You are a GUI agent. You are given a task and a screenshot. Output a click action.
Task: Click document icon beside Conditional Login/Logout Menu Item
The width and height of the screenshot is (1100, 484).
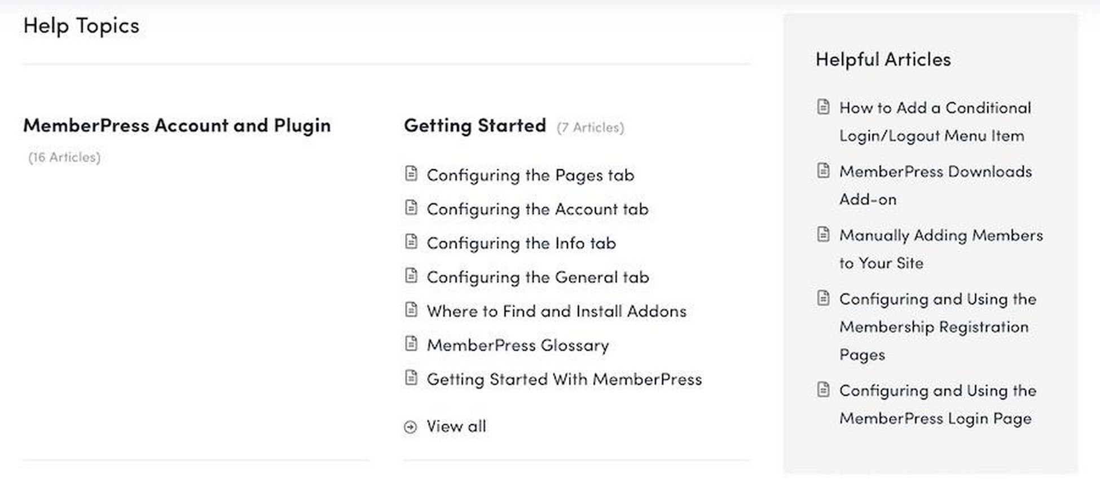coord(824,107)
